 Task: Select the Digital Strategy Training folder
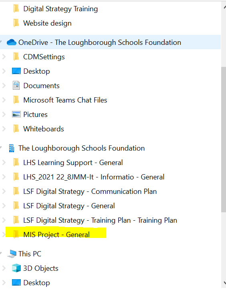[60, 9]
